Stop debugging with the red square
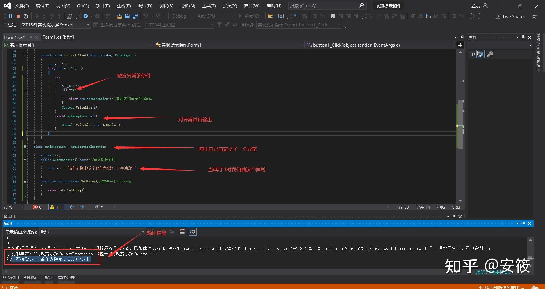The width and height of the screenshot is (545, 289). (x=18, y=16)
